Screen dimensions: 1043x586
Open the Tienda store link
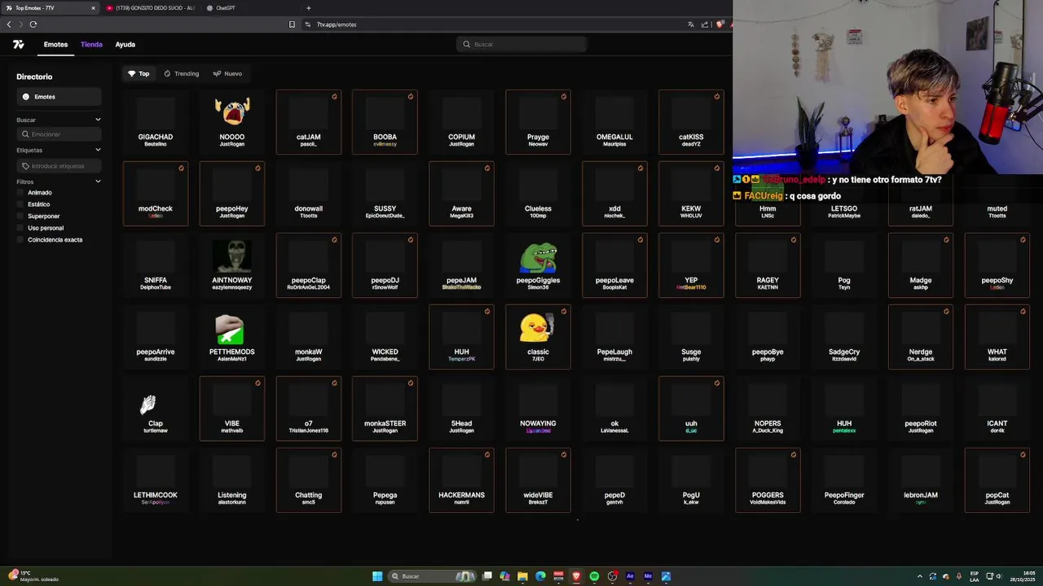[x=91, y=45]
